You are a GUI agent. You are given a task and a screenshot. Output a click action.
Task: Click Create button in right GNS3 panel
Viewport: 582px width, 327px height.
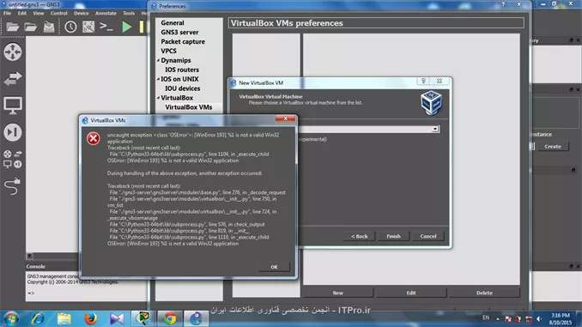(553, 146)
